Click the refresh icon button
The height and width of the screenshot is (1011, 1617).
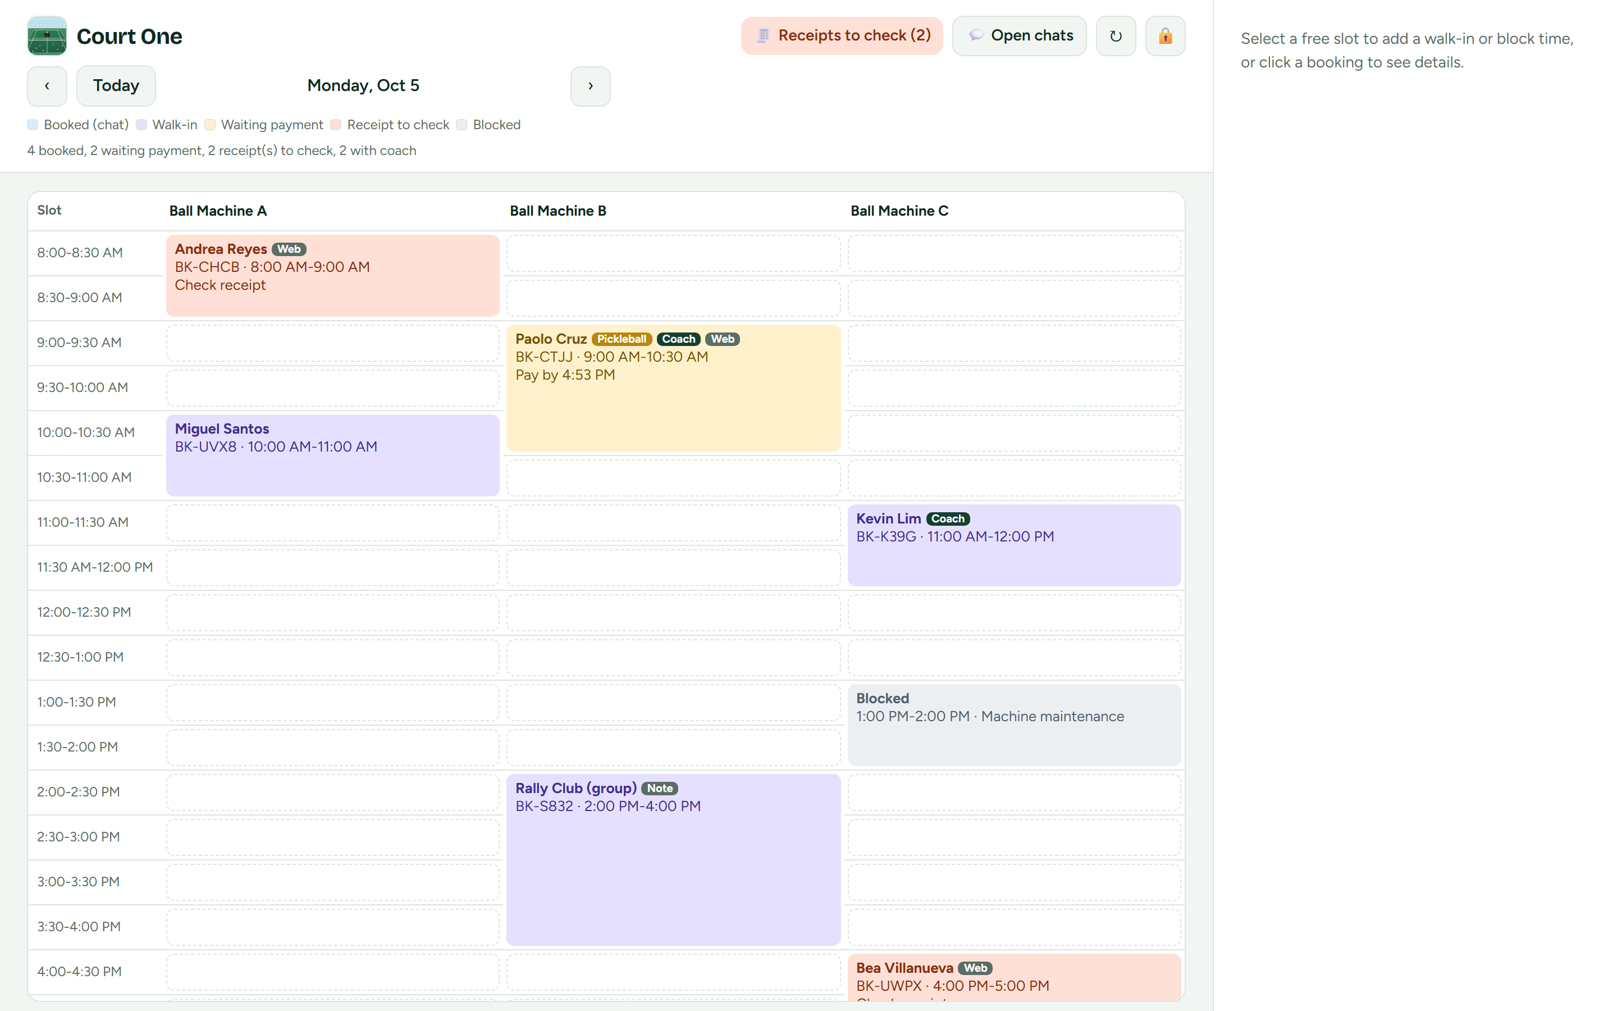click(x=1115, y=36)
